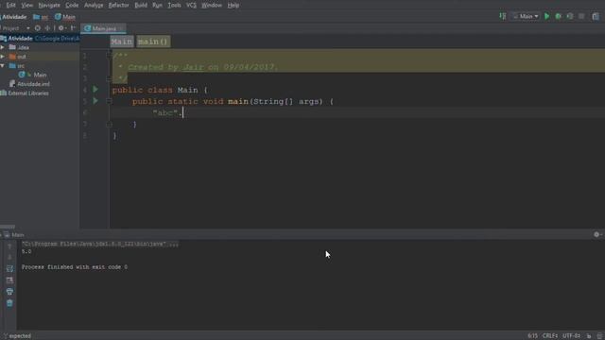Click 'Process finished with exit code 0' text
Viewport: 605px width, 340px height.
pos(75,266)
